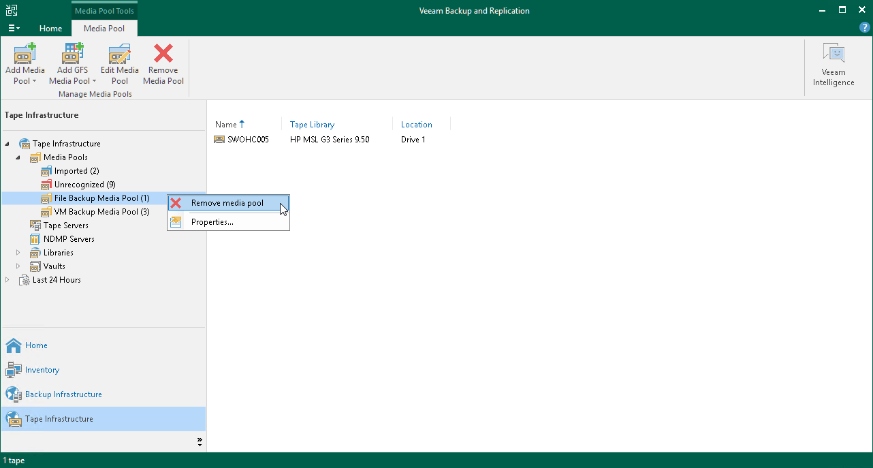Click the Imported pool tape icon

(46, 171)
